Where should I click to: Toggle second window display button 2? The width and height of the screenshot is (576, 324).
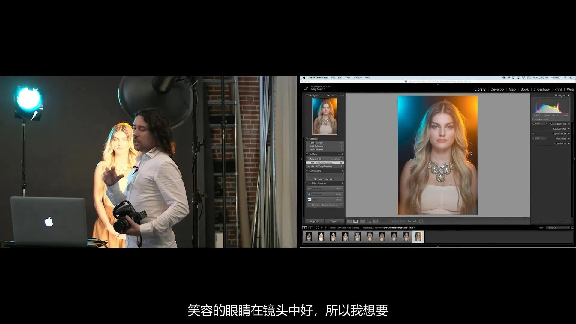(310, 228)
